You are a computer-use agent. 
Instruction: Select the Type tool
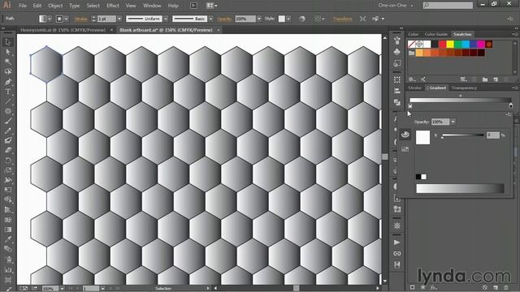point(8,92)
